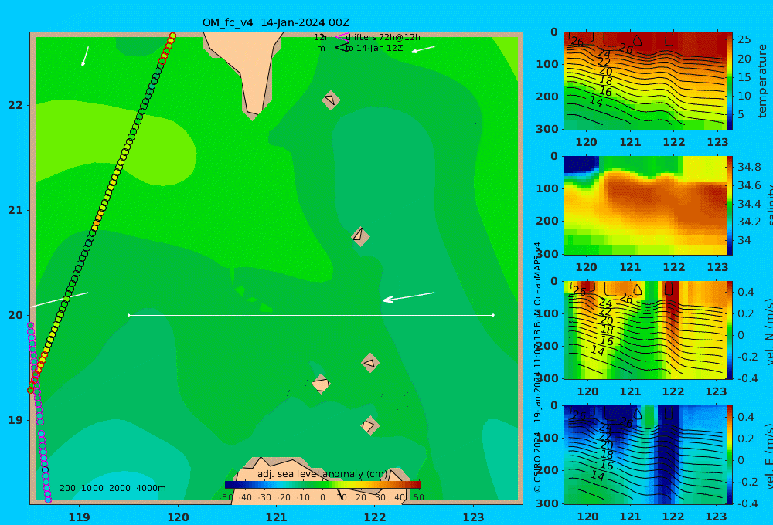The width and height of the screenshot is (773, 525).
Task: Open the northward velocity section panel
Action: point(645,330)
